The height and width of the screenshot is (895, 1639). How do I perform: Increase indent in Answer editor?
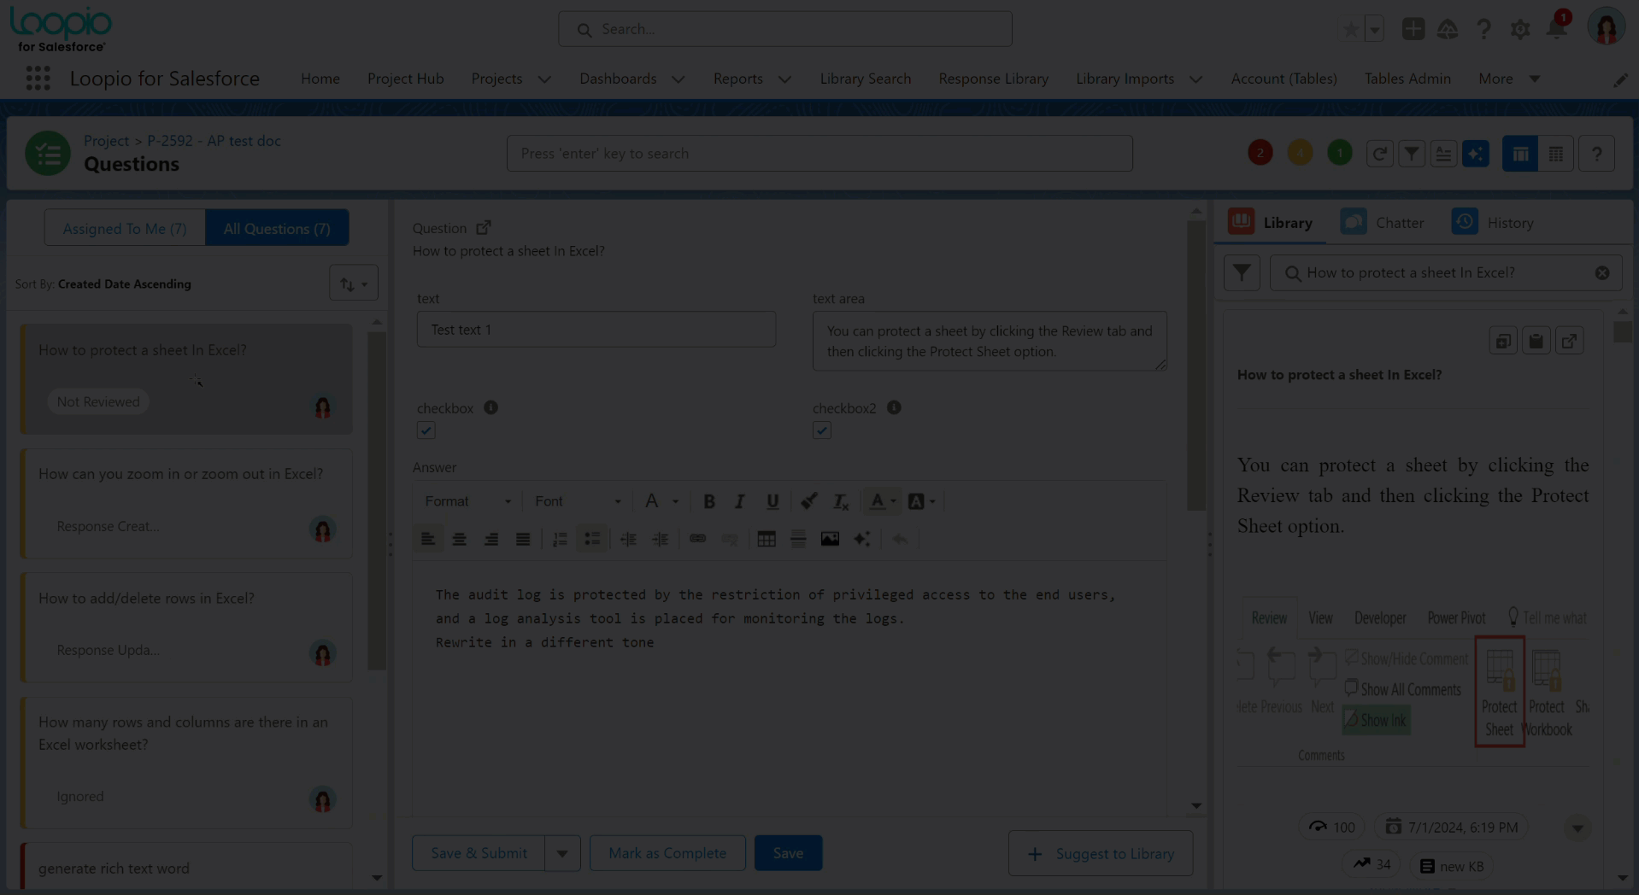click(661, 539)
